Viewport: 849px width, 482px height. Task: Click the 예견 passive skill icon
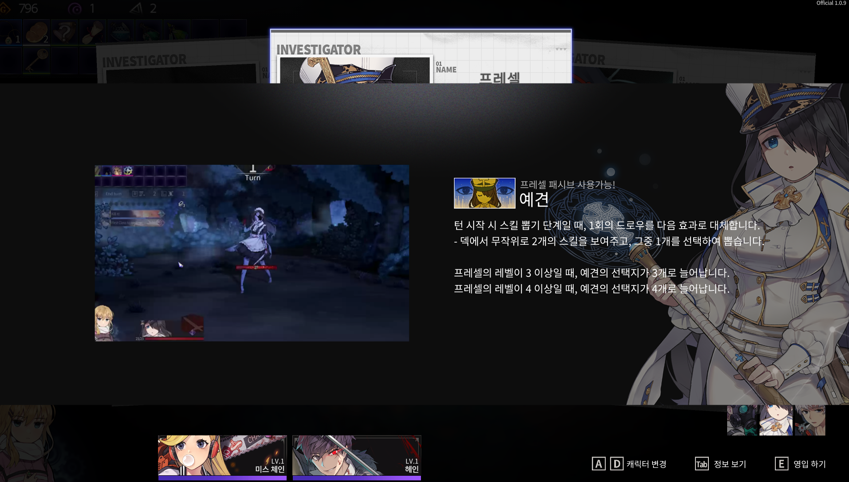pos(484,193)
